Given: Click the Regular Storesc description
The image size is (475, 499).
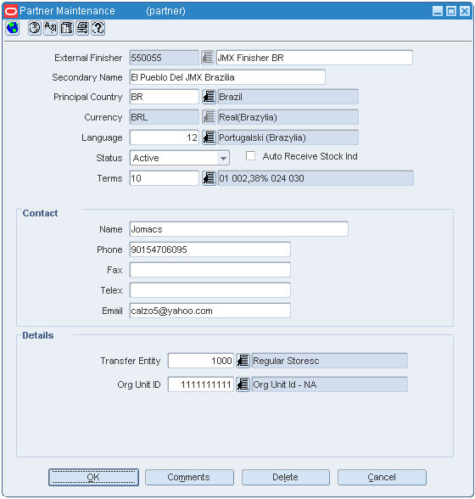Looking at the screenshot, I should 330,361.
